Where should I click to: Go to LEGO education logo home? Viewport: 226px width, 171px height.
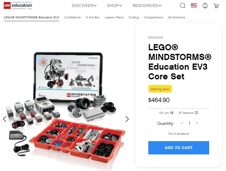point(18,6)
